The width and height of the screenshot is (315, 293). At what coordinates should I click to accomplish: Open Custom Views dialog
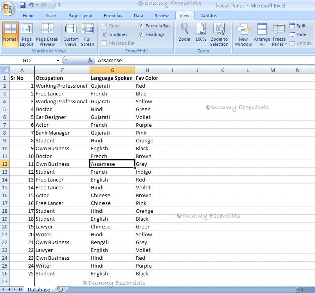click(71, 34)
